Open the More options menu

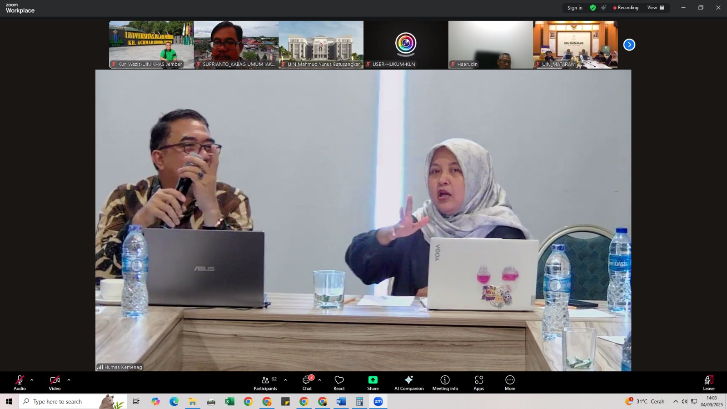(x=510, y=382)
